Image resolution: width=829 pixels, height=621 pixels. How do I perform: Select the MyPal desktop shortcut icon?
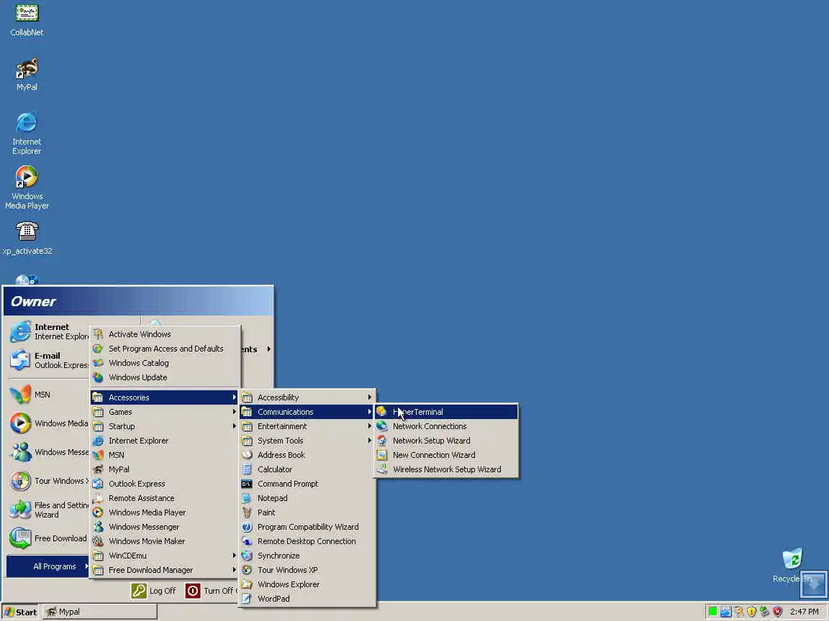click(27, 69)
